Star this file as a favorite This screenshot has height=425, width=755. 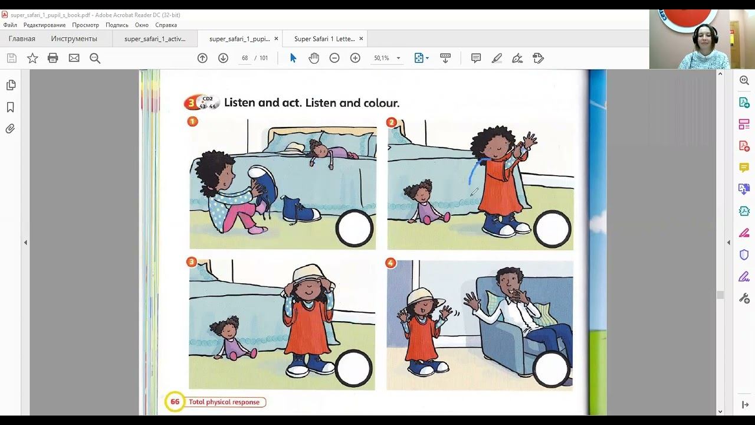[x=32, y=58]
